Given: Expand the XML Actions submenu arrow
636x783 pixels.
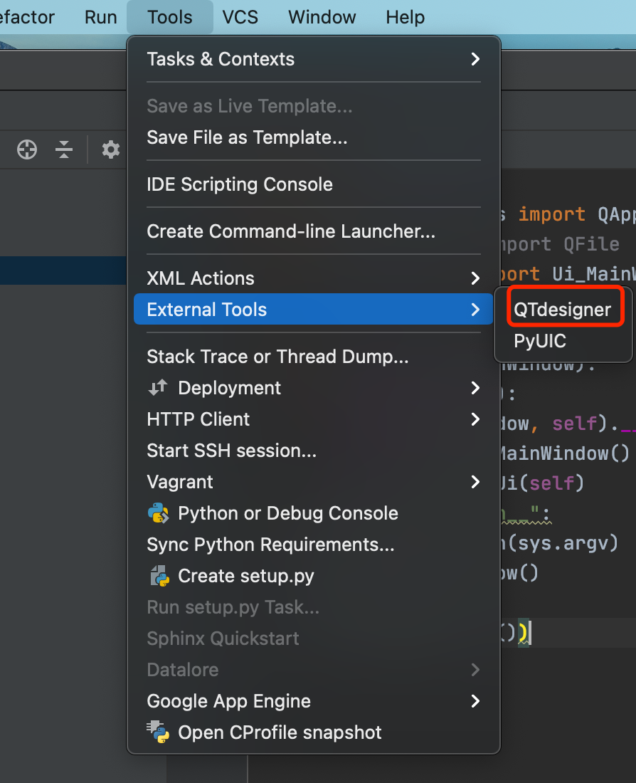Looking at the screenshot, I should click(475, 278).
